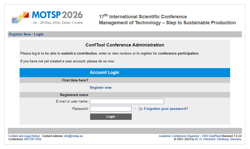This screenshot has height=149, width=250.
Task: Visit the Academic Conference Organizer ConfTool link
Action: (x=190, y=136)
